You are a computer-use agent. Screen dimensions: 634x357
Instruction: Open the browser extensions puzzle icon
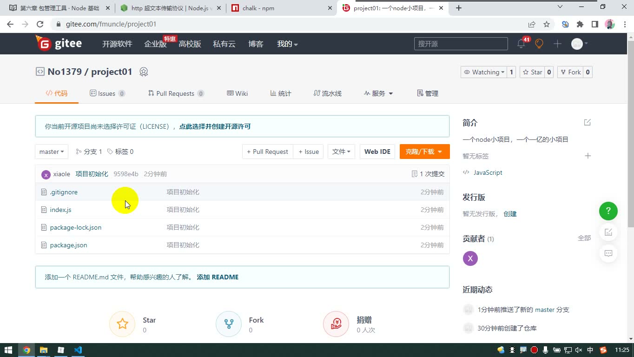580,24
